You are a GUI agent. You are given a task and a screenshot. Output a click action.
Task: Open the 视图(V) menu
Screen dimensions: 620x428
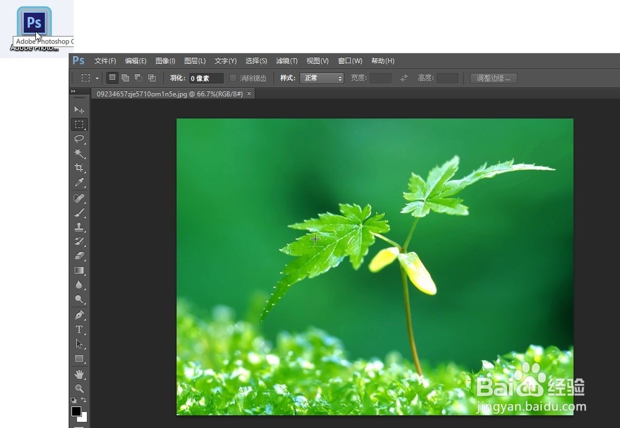[x=317, y=61]
